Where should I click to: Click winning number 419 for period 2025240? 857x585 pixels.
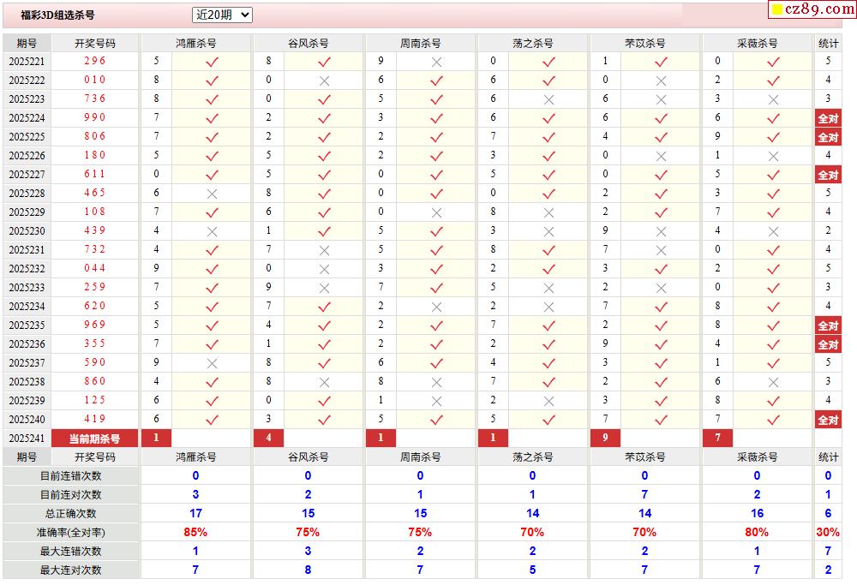pyautogui.click(x=94, y=419)
